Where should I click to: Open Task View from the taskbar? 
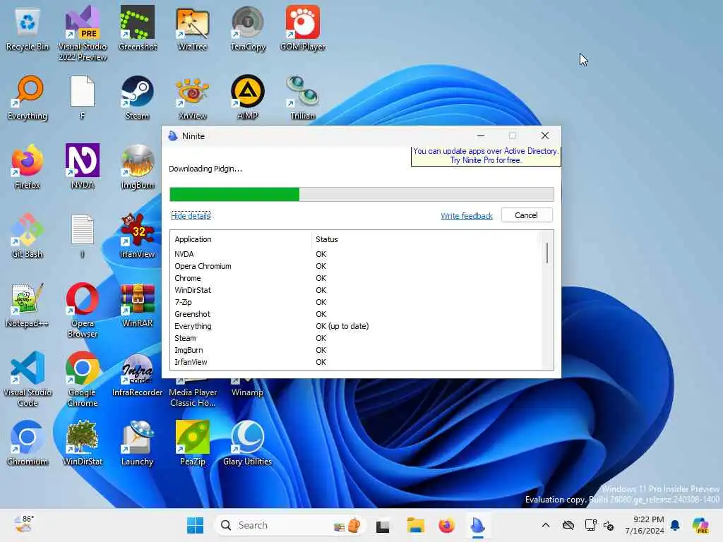[x=383, y=526]
